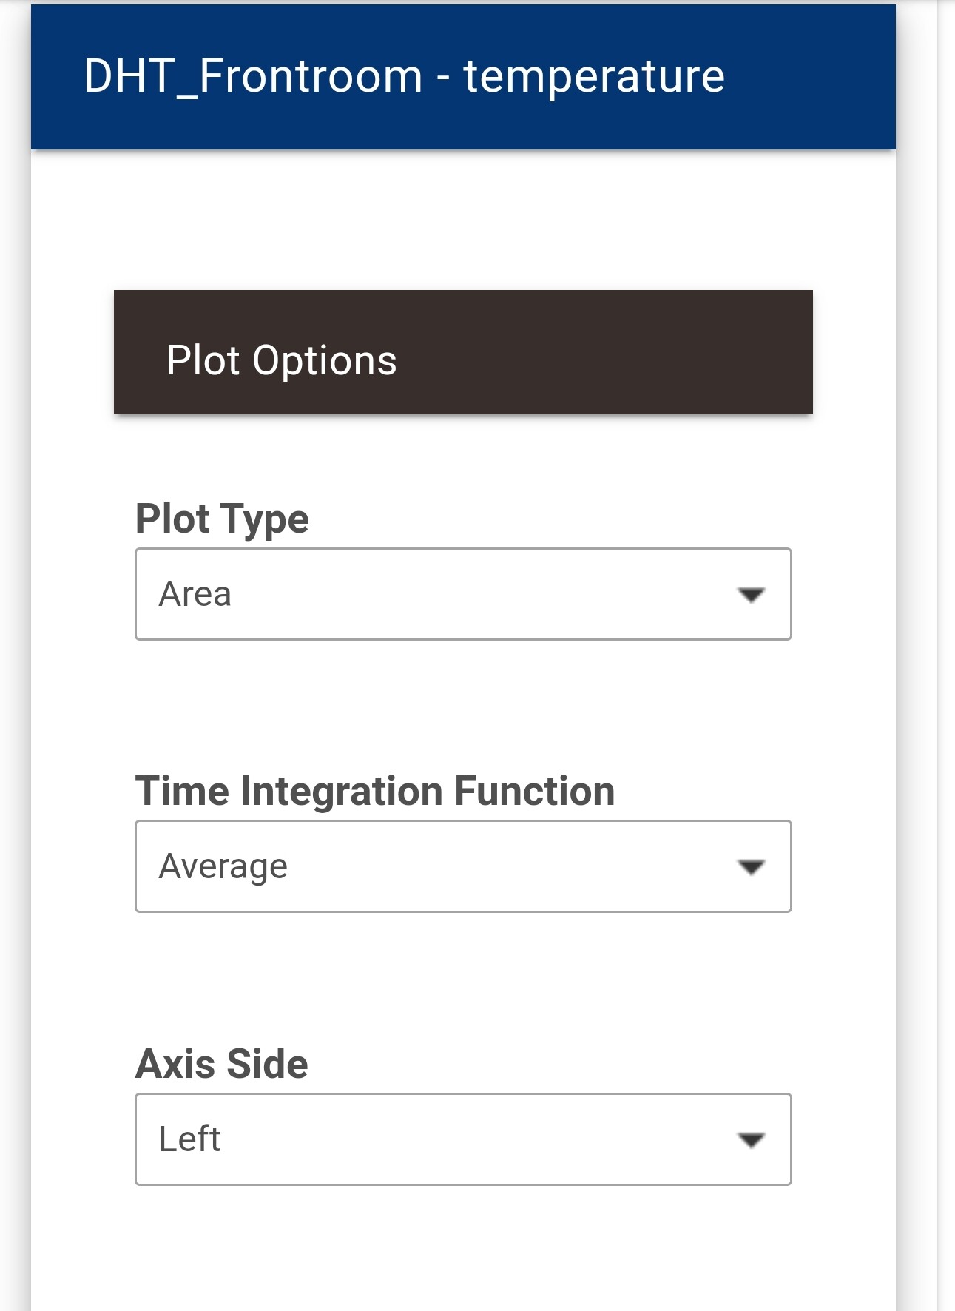Click blank area between title and Plot Options
The image size is (955, 1311).
tap(463, 220)
